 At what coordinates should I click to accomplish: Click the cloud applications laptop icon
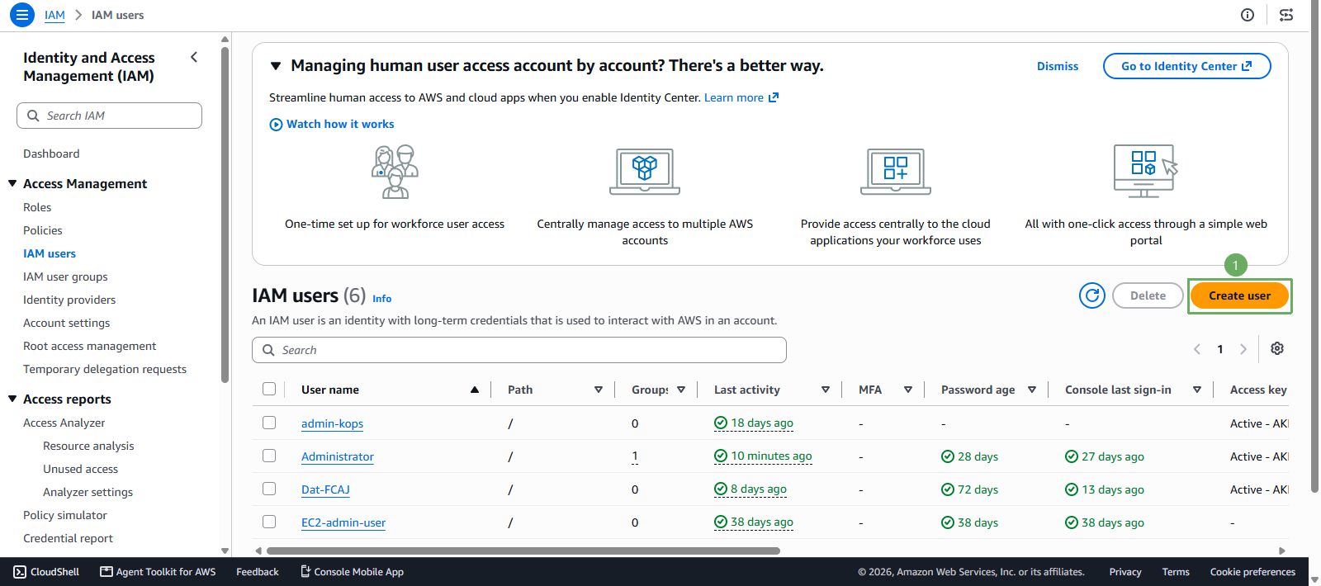pyautogui.click(x=896, y=172)
